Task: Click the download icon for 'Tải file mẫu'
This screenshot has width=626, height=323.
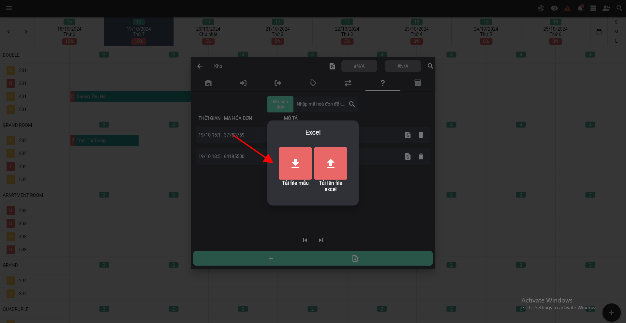Action: click(295, 163)
